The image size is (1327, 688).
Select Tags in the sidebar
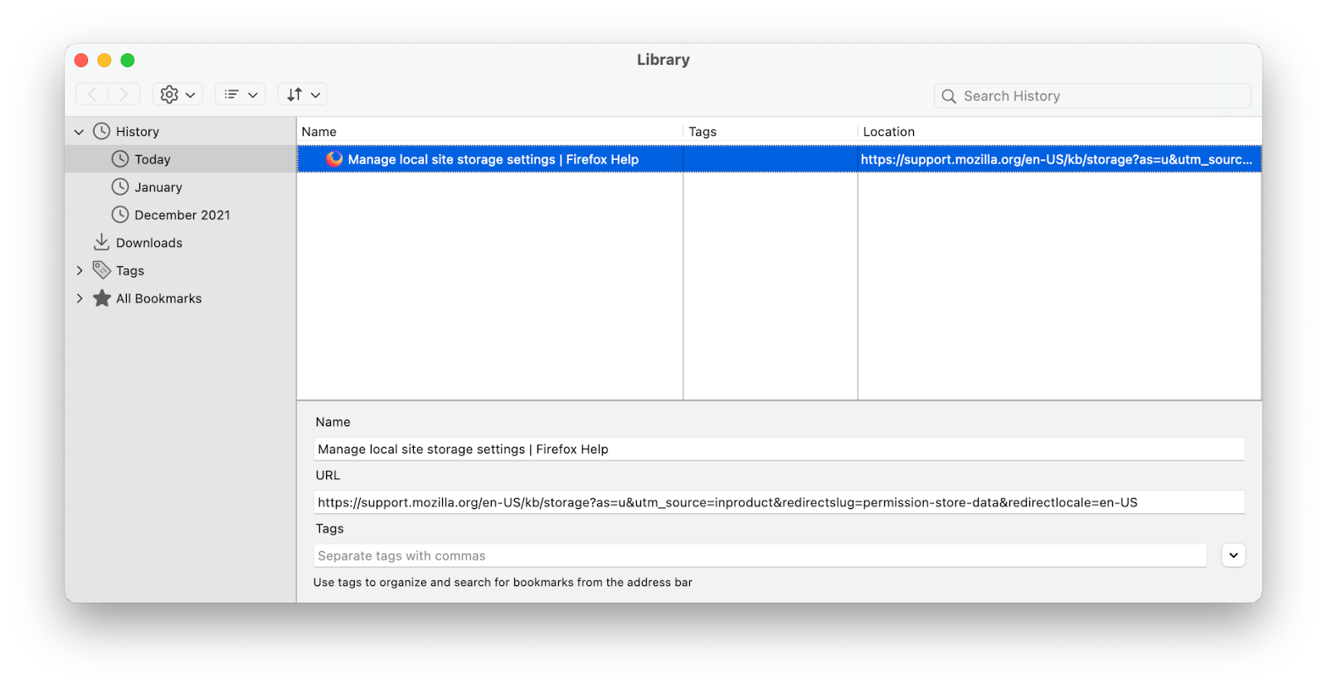pyautogui.click(x=130, y=270)
